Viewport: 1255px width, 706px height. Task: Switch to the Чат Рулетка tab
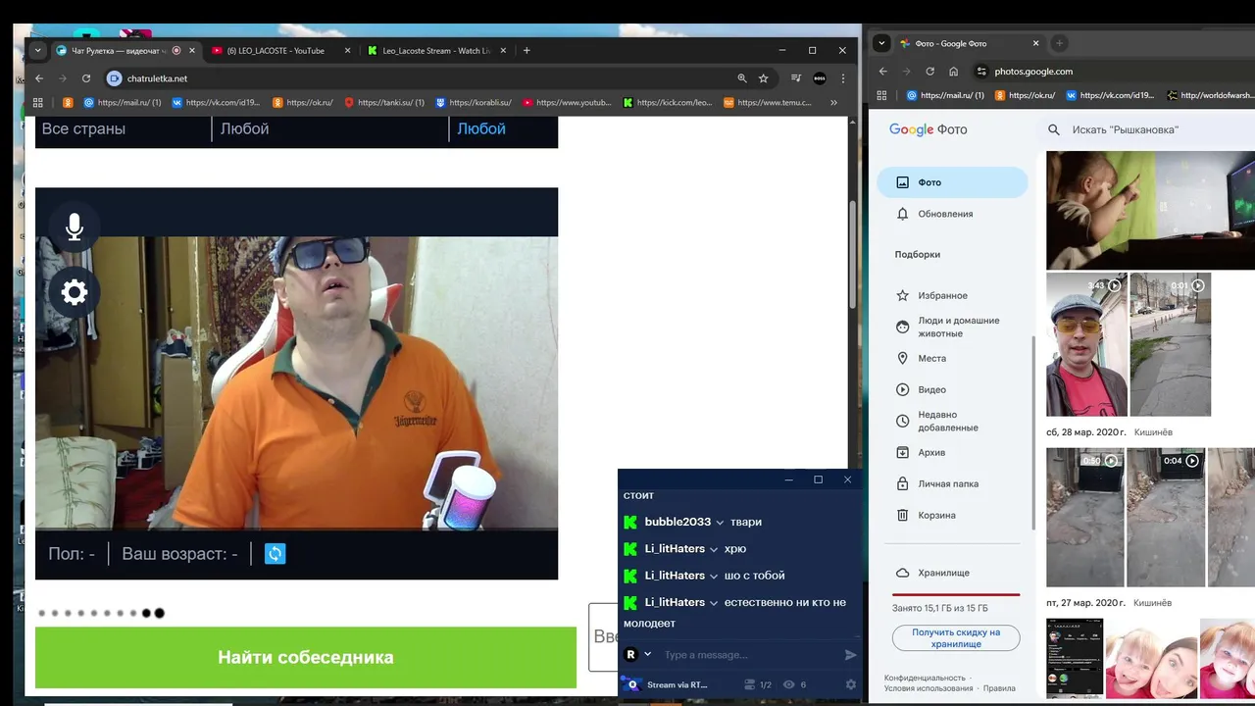tap(118, 51)
